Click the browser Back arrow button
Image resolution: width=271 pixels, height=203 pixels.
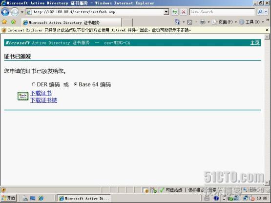pyautogui.click(x=5, y=12)
